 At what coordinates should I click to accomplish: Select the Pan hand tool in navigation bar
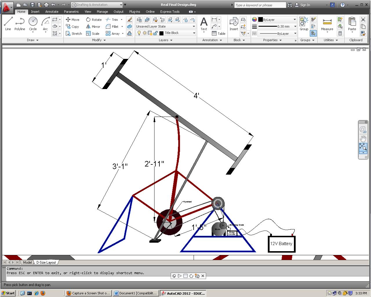coord(363,139)
